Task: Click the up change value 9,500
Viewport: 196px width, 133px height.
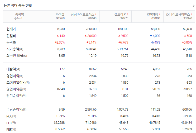Action: (125, 36)
